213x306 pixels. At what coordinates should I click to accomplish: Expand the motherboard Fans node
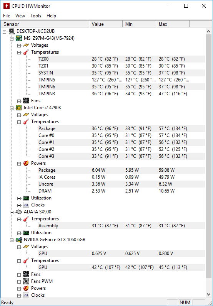click(x=19, y=101)
